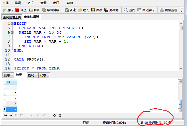This screenshot has width=187, height=126.
Task: Click the results grid scrollbar thumb
Action: tap(180, 104)
